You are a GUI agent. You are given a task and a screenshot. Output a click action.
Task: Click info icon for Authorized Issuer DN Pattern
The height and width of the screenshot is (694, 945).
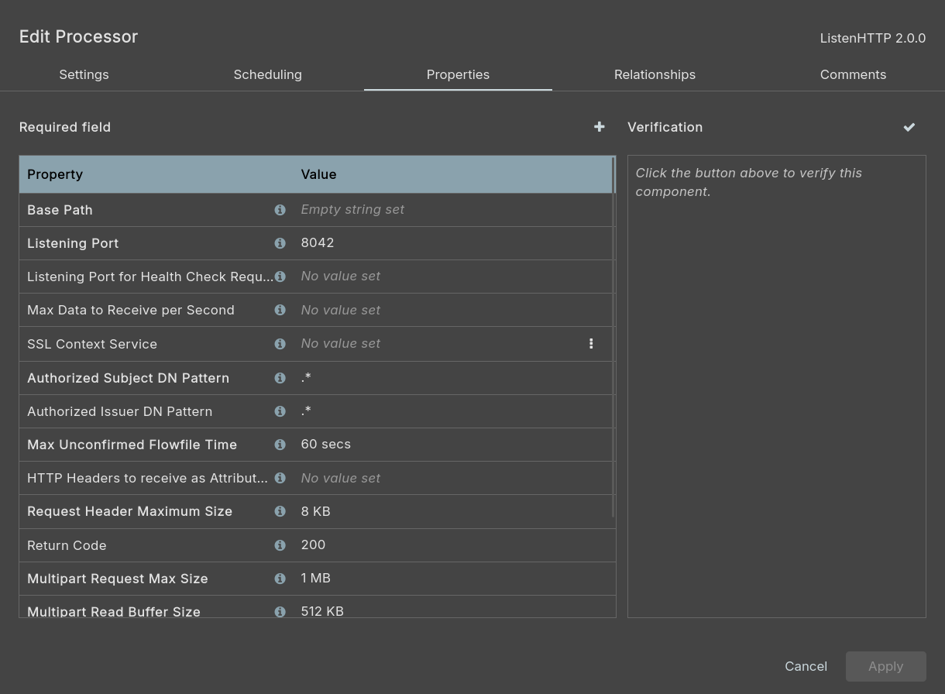(280, 411)
